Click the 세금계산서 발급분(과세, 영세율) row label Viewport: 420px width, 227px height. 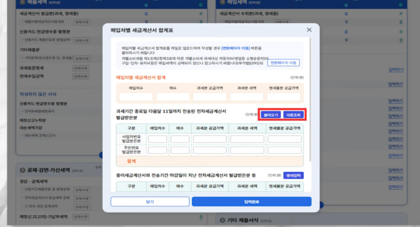[x=49, y=13]
